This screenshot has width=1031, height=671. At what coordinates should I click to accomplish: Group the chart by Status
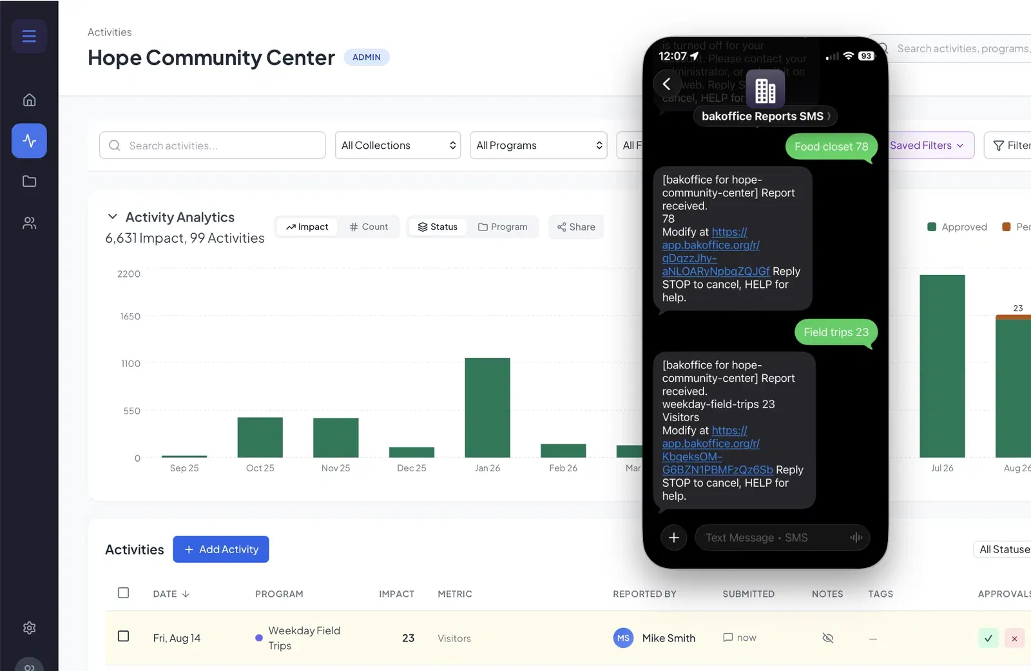[438, 227]
